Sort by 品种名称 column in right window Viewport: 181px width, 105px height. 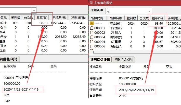pos(116,18)
